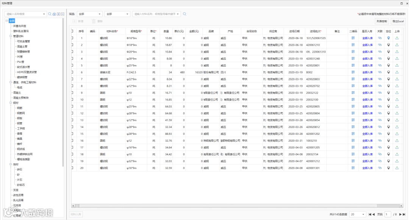The image size is (409, 220).
Task: Collapse all tree nodes with minus icon
Action: (62, 14)
